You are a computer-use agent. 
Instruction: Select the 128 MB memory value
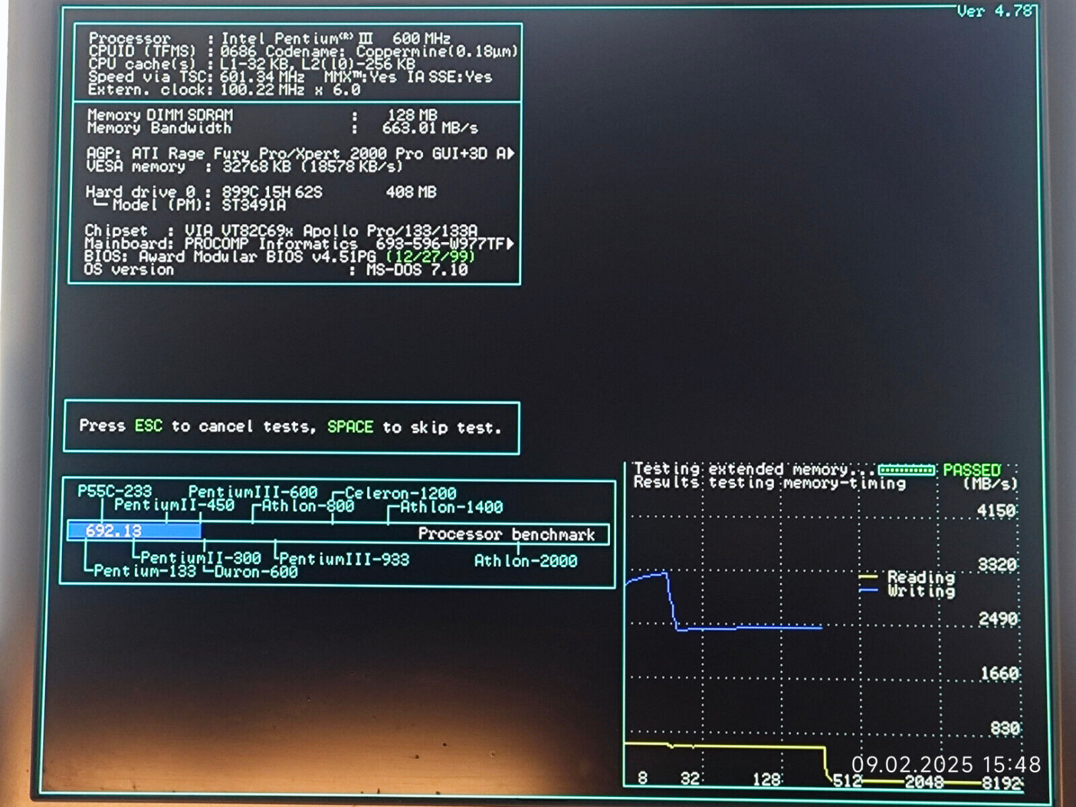(413, 115)
